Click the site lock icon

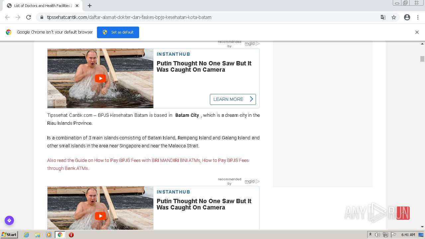(42, 17)
